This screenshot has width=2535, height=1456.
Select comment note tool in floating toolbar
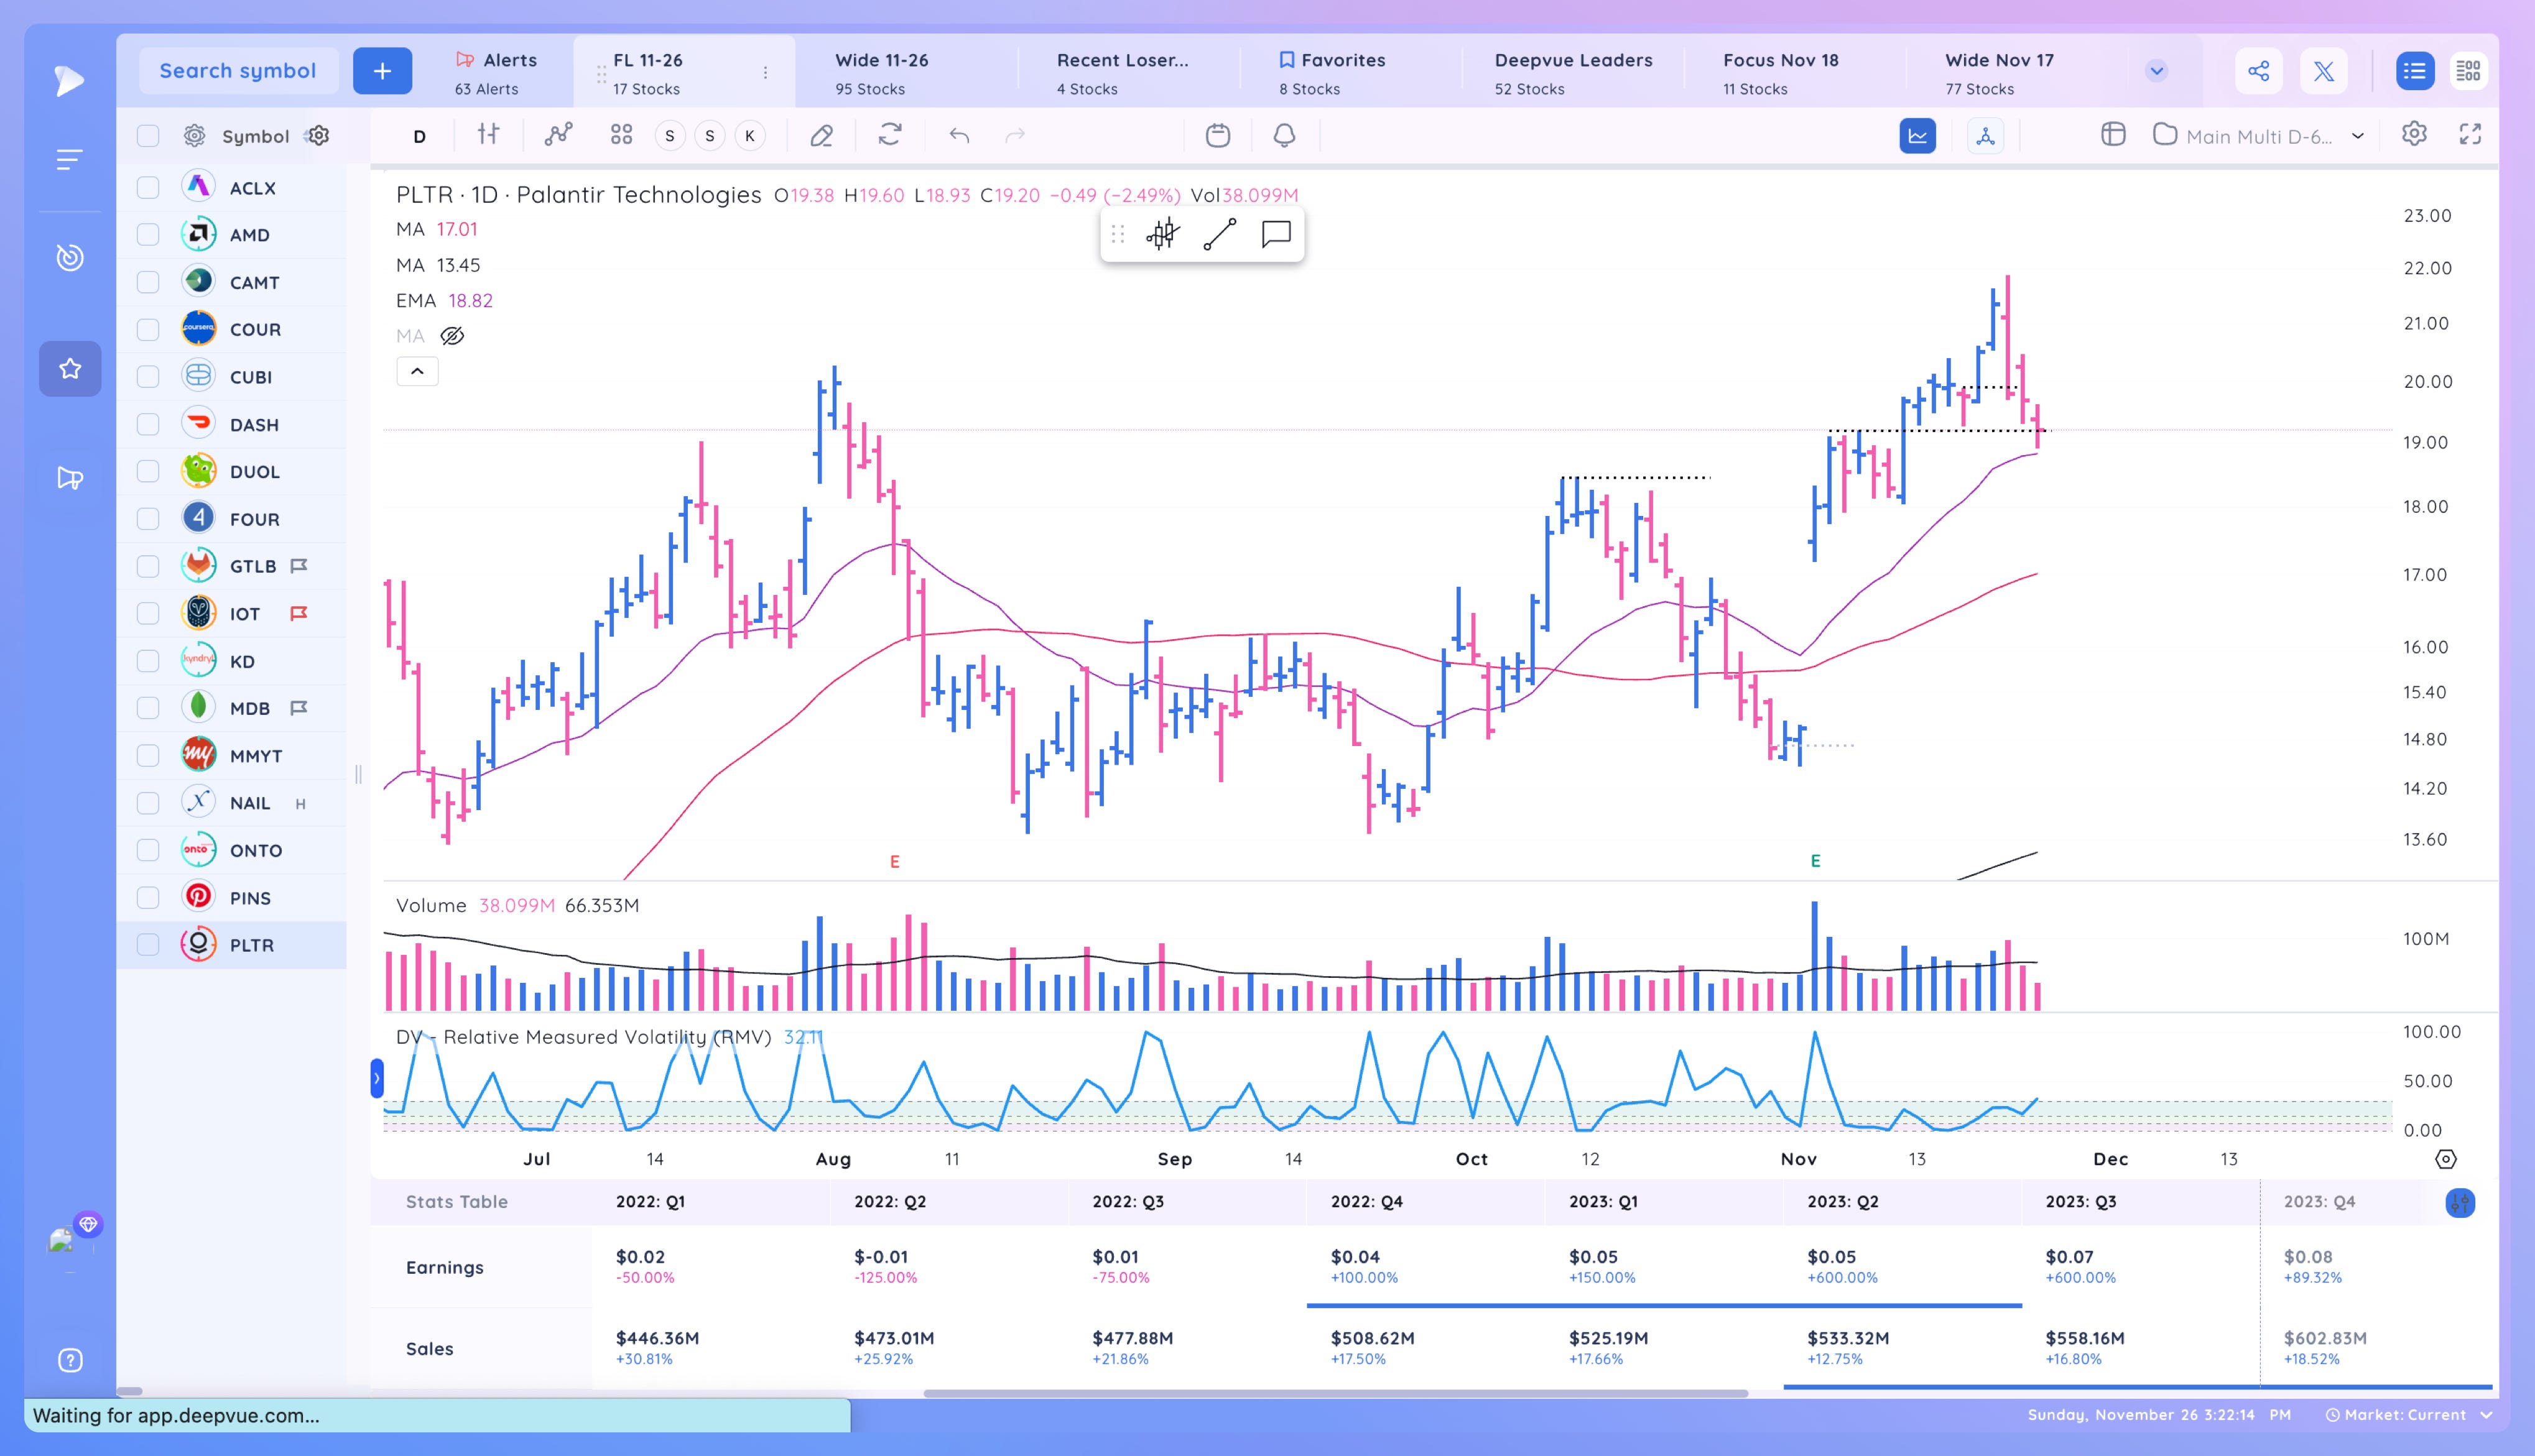(1276, 234)
